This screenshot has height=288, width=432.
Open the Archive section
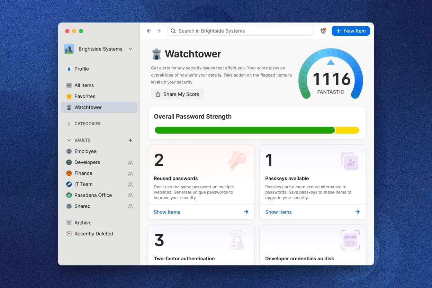(99, 223)
